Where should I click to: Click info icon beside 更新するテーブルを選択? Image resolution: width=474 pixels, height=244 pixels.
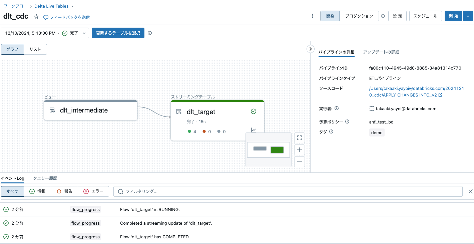click(x=150, y=33)
